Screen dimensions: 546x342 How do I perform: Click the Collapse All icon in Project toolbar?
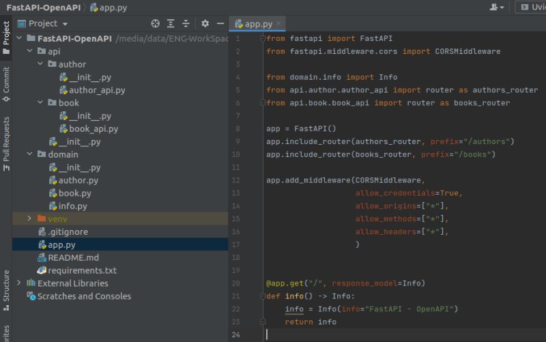[x=186, y=23]
